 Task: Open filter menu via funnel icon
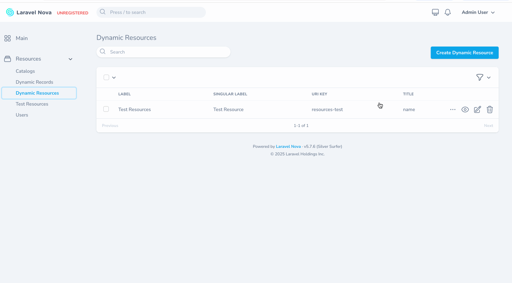[480, 77]
